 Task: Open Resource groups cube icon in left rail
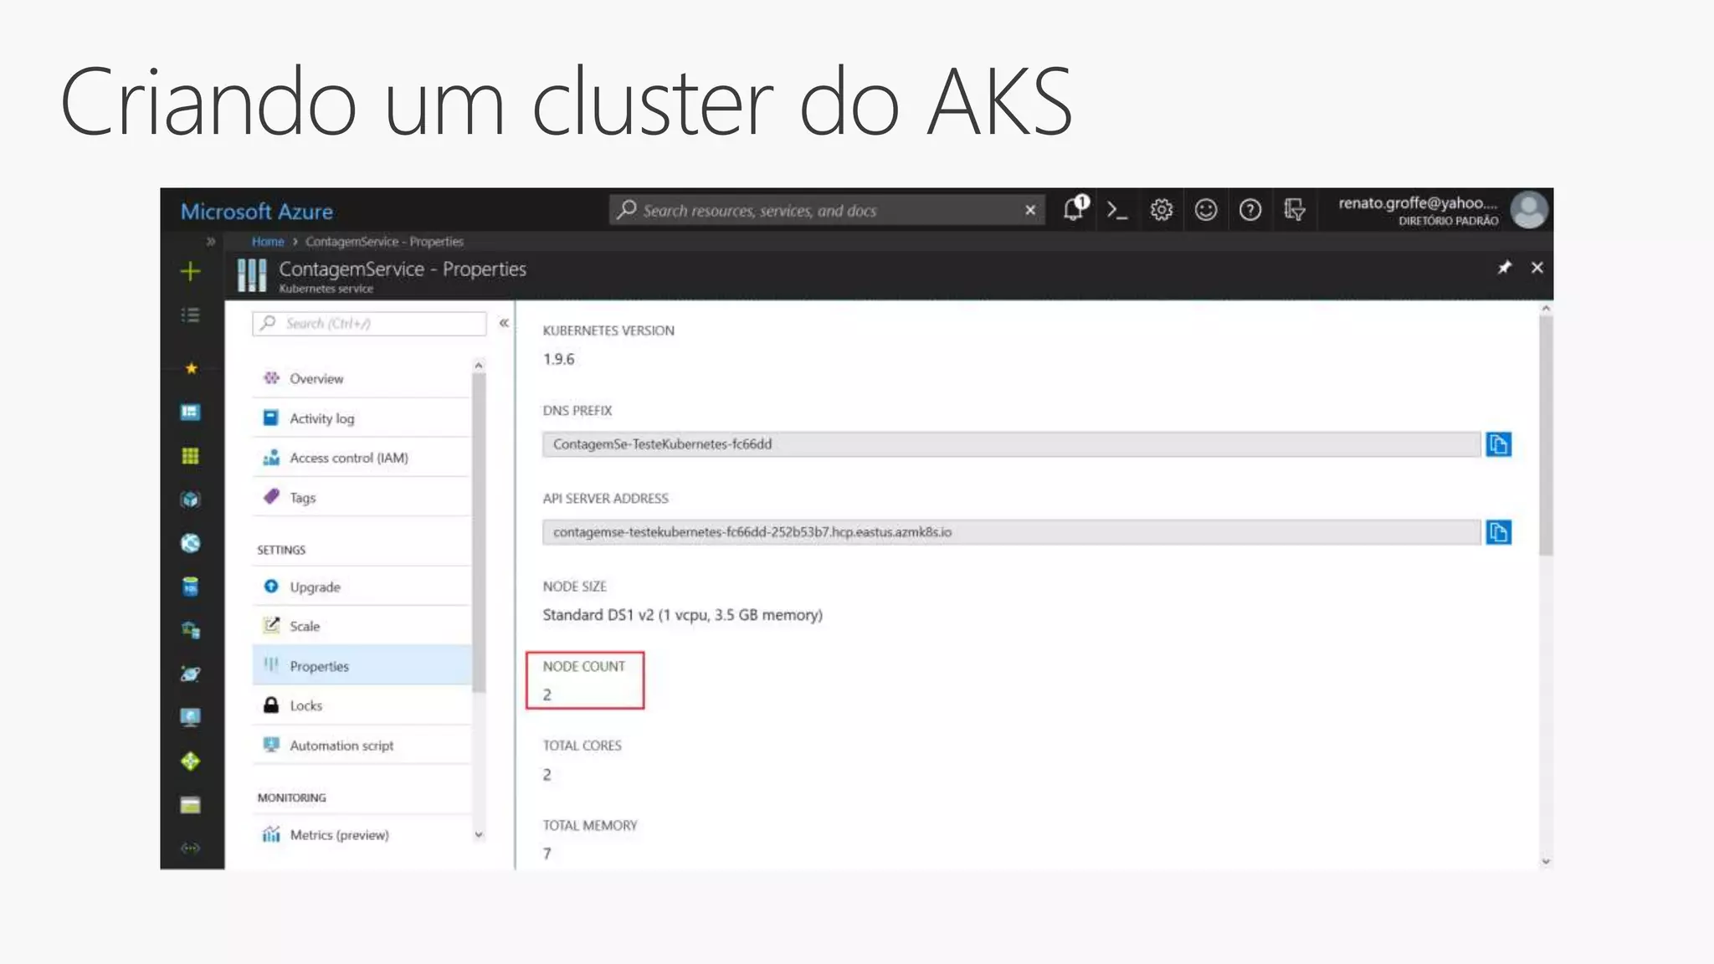click(191, 500)
